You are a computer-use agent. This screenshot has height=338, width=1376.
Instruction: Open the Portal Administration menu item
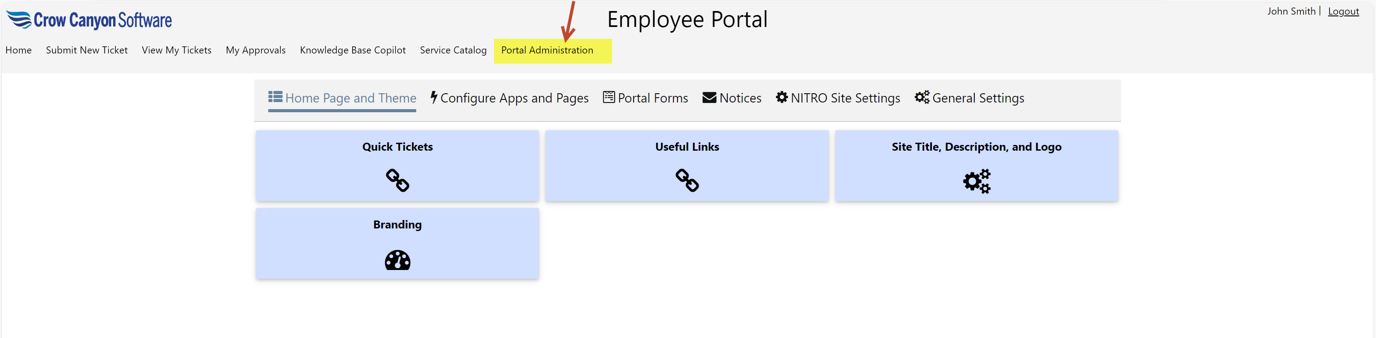coord(547,50)
